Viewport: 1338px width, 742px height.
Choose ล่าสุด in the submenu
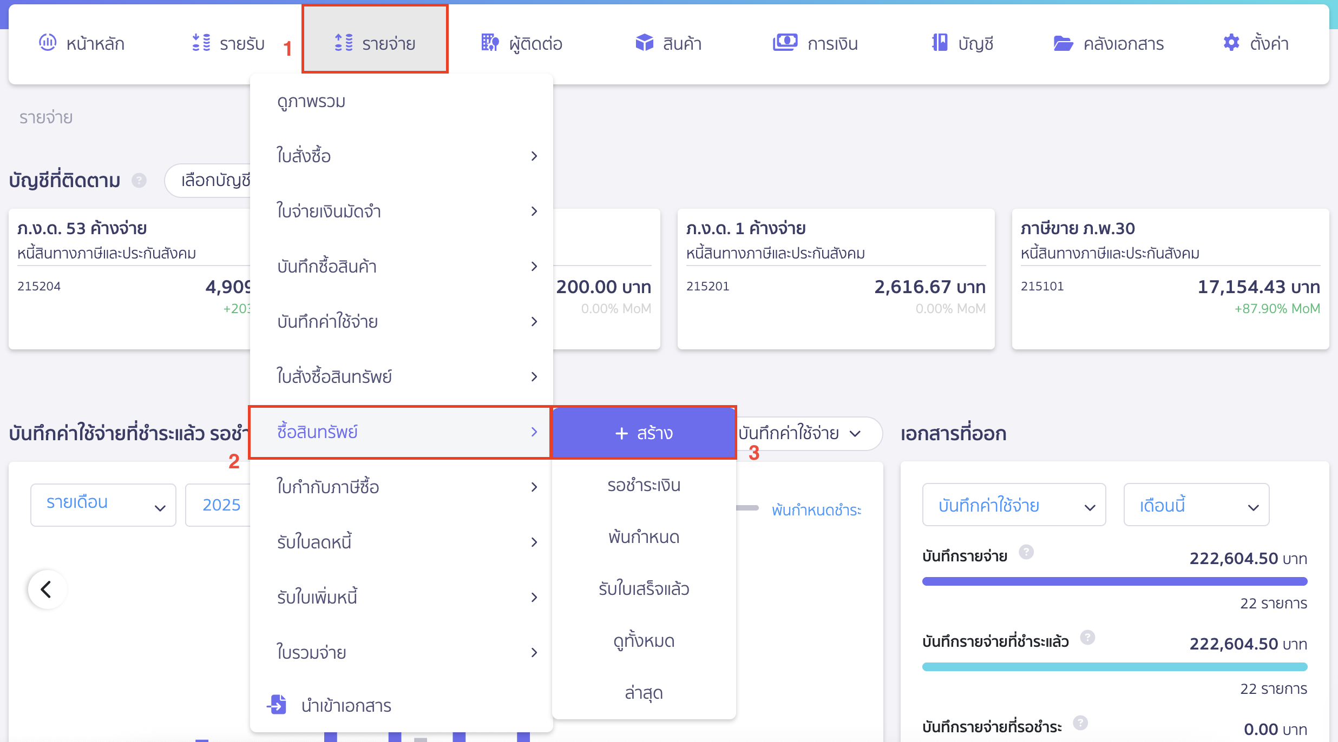coord(644,693)
